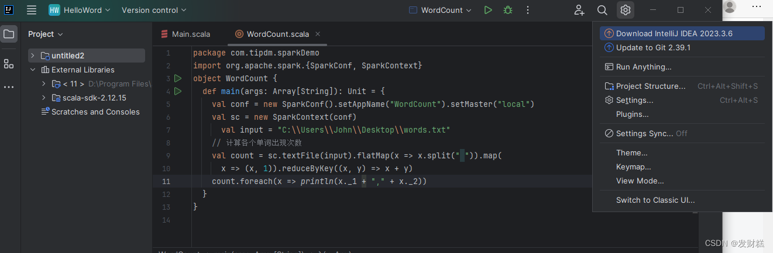This screenshot has width=773, height=253.
Task: Open Settings... from the gear menu
Action: tap(682, 100)
